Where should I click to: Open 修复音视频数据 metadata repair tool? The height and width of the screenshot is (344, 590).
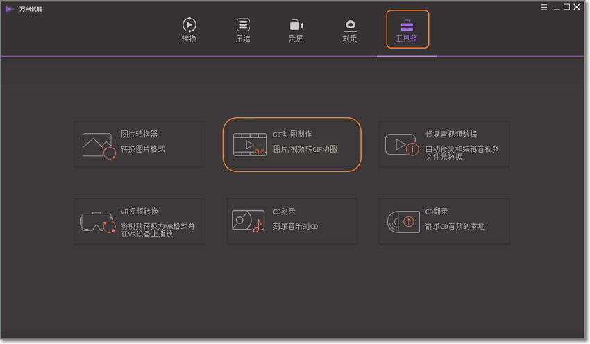point(444,144)
